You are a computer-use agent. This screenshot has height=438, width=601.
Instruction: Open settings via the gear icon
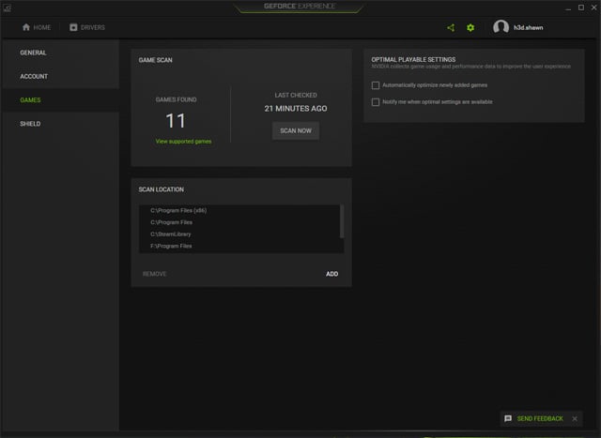coord(470,27)
